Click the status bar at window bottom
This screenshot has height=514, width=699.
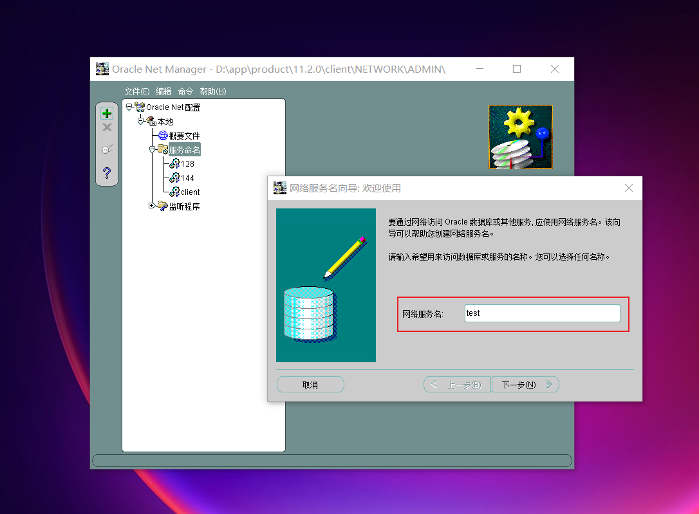[332, 461]
